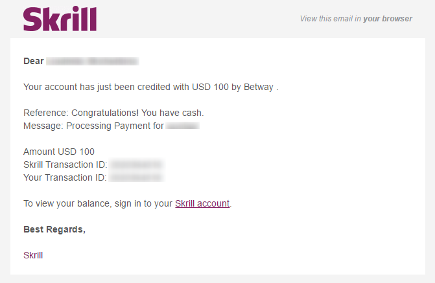Click the 'Message: Processing Payment for' text

coord(93,126)
